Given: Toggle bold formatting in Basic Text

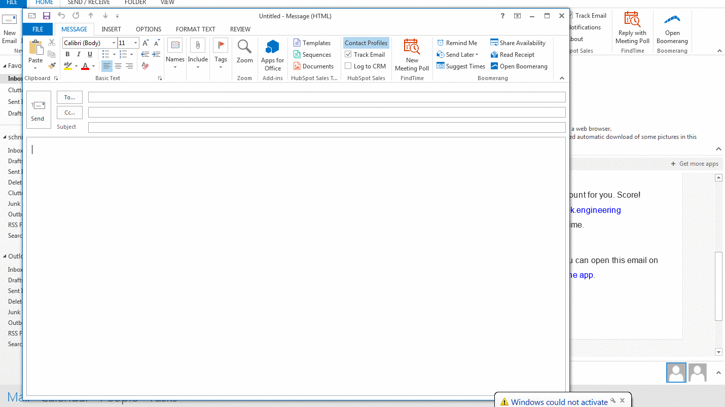Looking at the screenshot, I should (x=67, y=54).
